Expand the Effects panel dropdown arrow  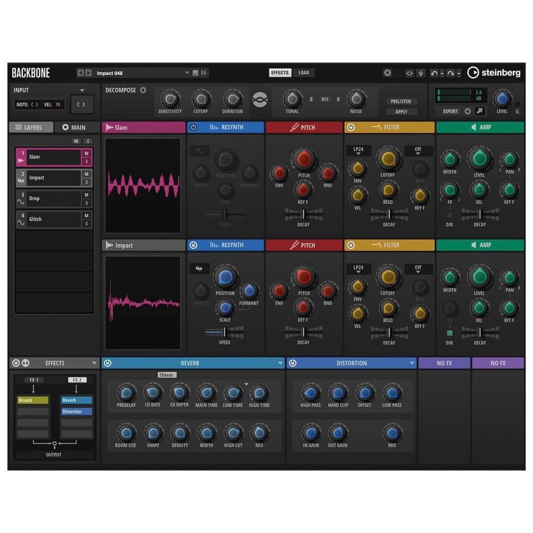point(94,363)
